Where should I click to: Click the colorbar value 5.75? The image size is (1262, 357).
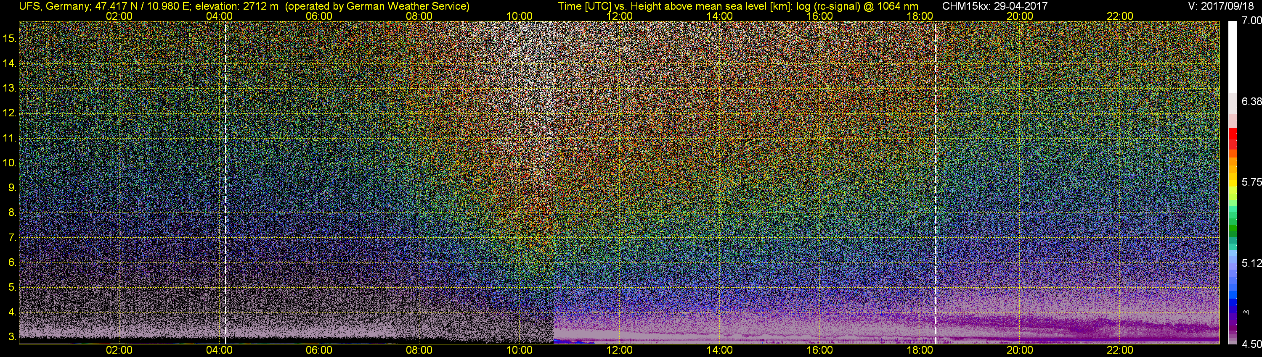coord(1251,182)
